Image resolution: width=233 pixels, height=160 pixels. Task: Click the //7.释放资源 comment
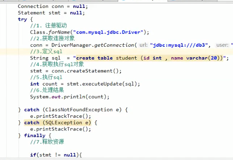47,142
